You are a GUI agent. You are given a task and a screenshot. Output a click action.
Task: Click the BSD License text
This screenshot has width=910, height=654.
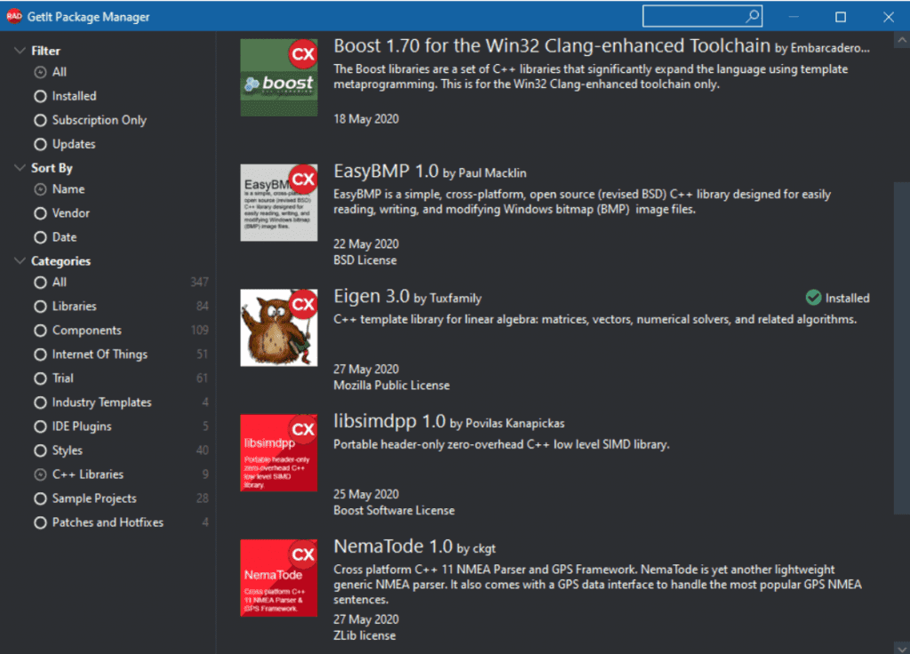pos(365,260)
